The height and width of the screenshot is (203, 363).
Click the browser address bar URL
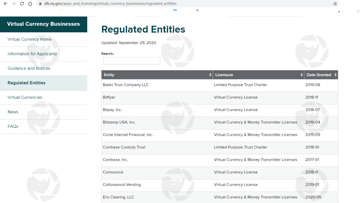(x=110, y=4)
